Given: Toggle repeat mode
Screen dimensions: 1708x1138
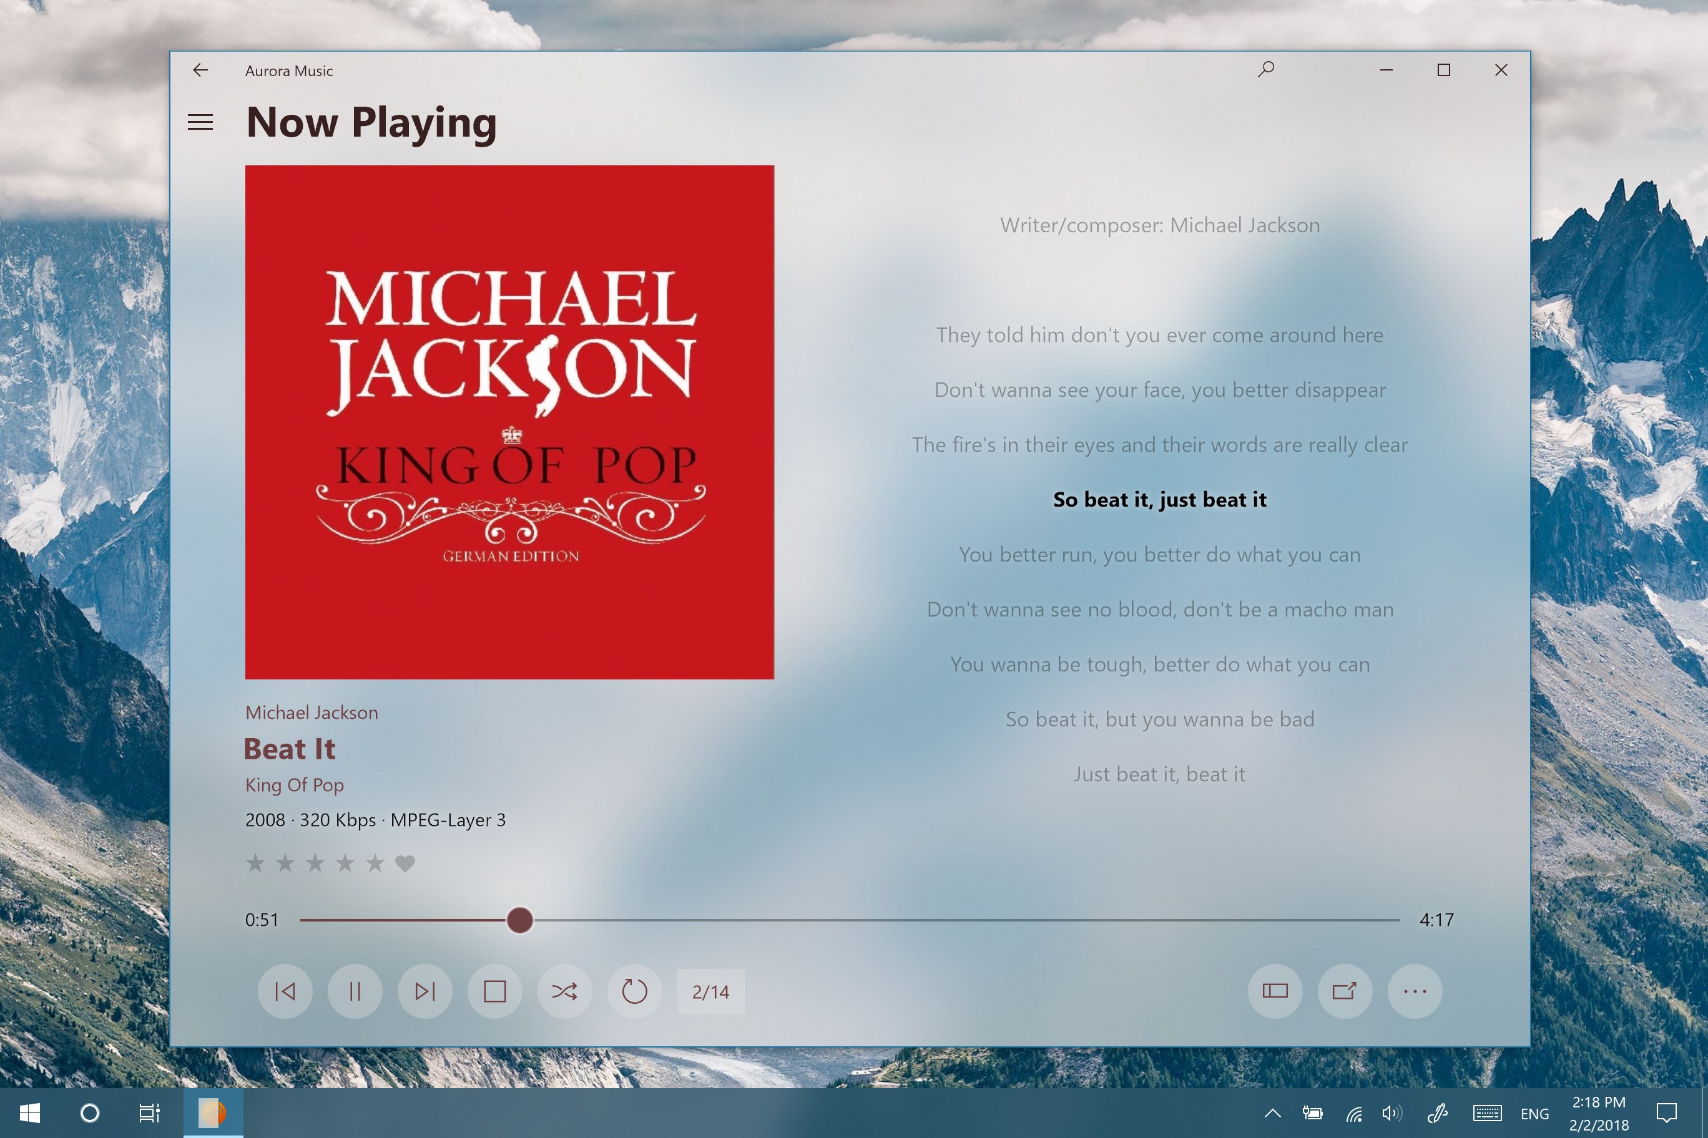Looking at the screenshot, I should [634, 991].
